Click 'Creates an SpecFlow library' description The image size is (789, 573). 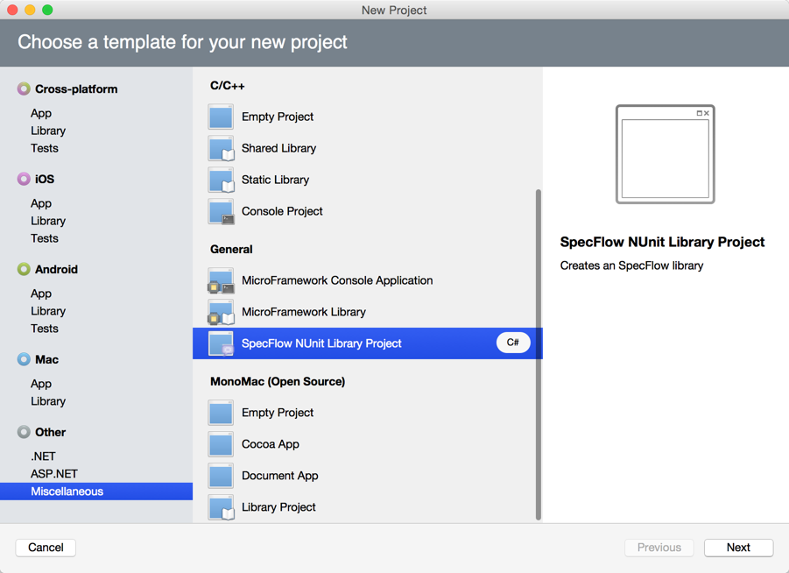(631, 265)
